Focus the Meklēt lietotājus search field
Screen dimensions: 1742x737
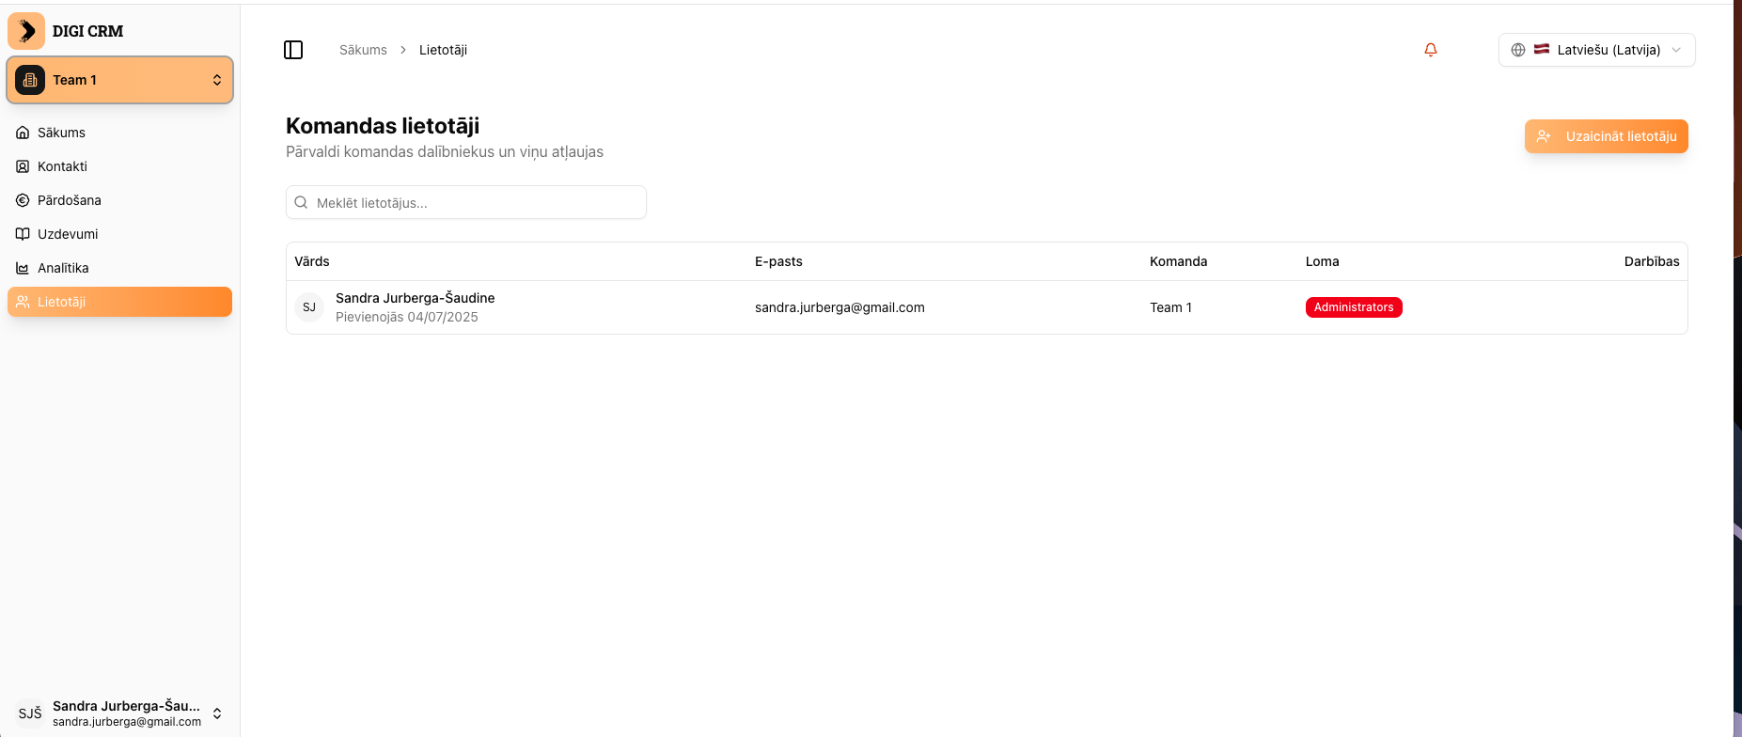click(x=475, y=202)
